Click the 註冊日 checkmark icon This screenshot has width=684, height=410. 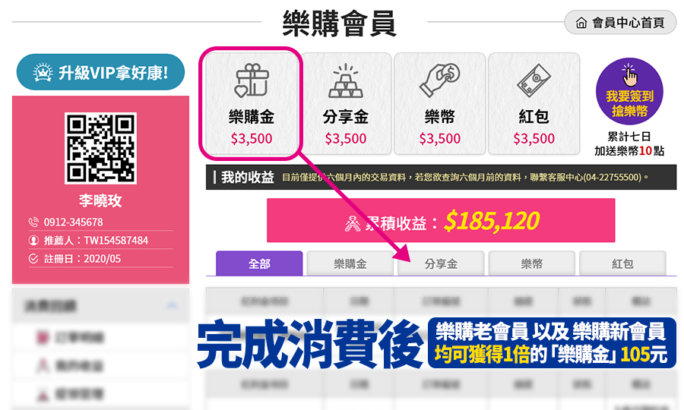pyautogui.click(x=33, y=258)
